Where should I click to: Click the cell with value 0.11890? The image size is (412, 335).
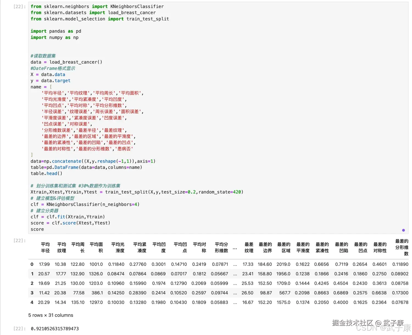(x=400, y=264)
